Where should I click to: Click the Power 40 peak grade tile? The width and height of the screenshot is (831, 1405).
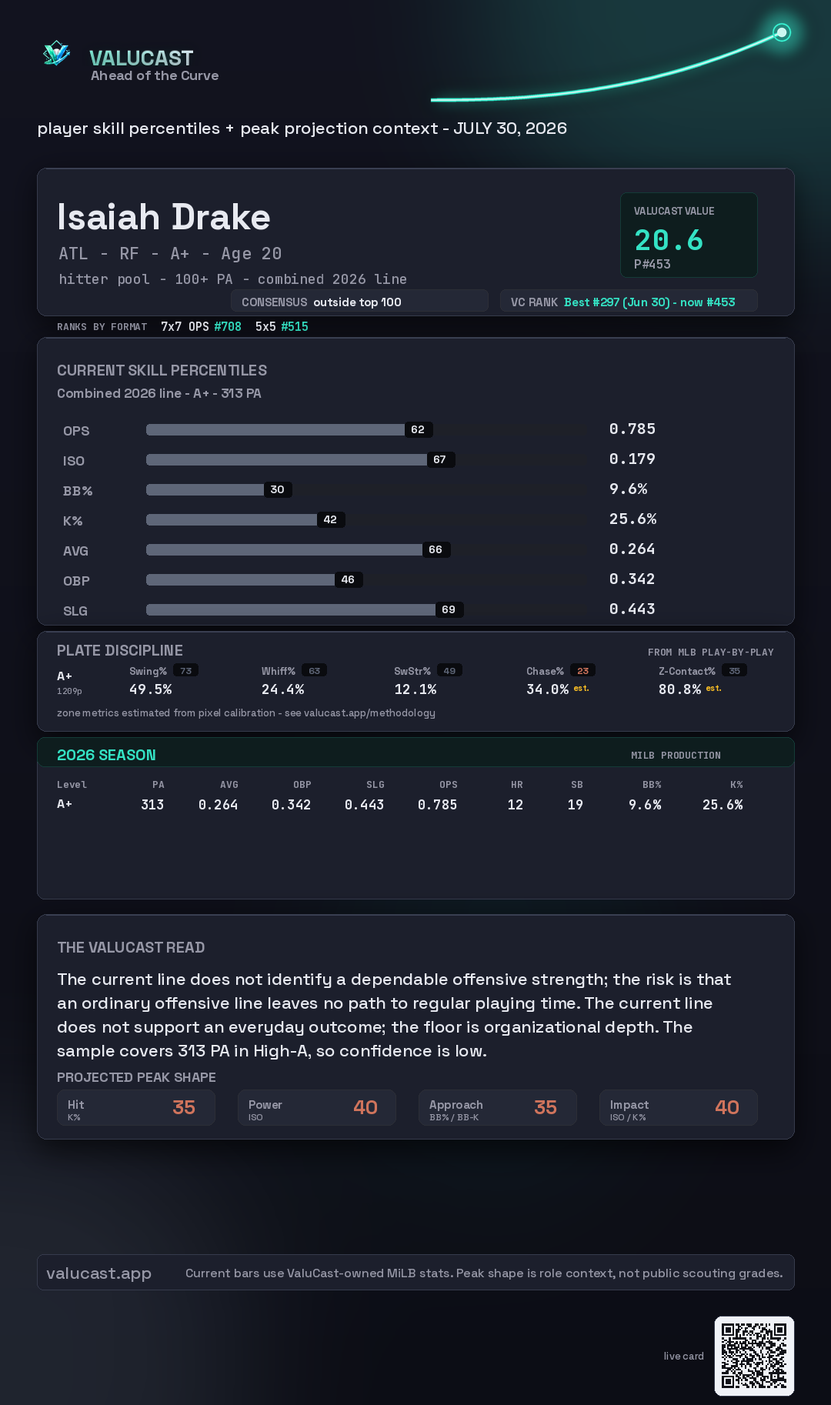pyautogui.click(x=317, y=1107)
